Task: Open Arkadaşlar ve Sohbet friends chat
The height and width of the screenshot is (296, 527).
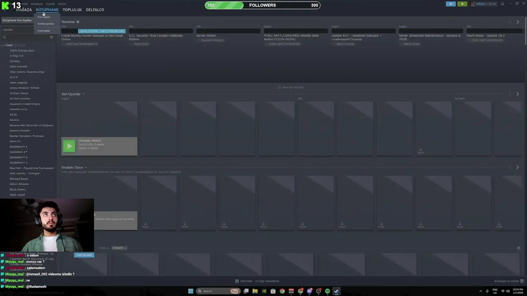Action: [x=508, y=281]
